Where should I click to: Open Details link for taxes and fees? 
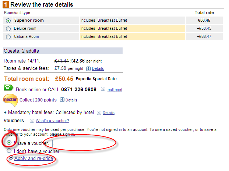98,68
